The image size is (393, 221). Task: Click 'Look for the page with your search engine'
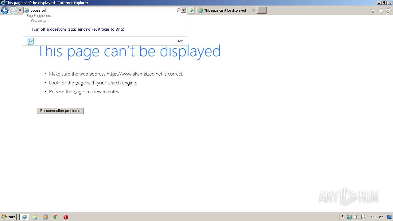(93, 83)
